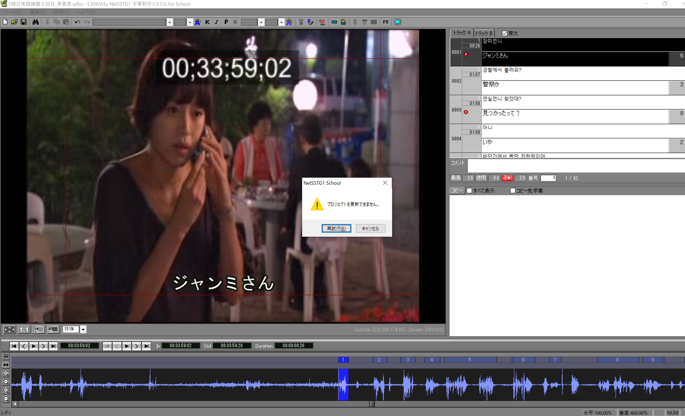This screenshot has width=685, height=416.
Task: Close the NetSSTG1 School dialog with X
Action: click(385, 183)
